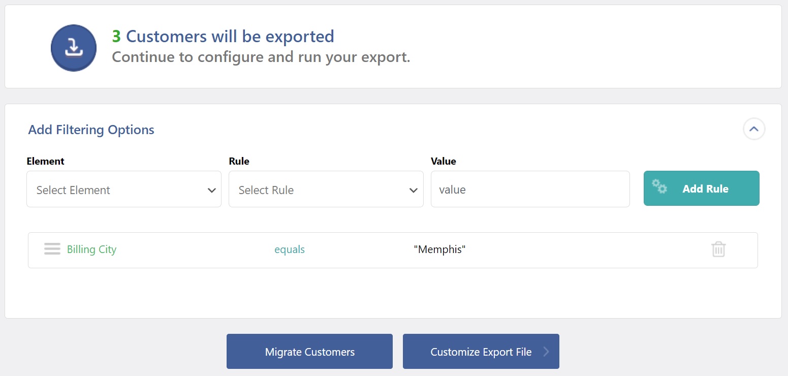Click 'Customers will be exported' heading text
This screenshot has width=788, height=376.
(230, 37)
